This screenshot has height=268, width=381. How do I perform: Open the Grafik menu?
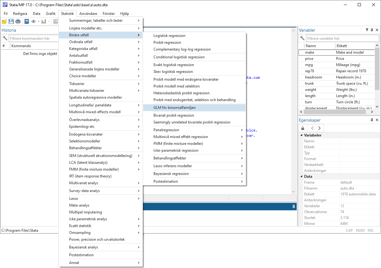coord(51,13)
